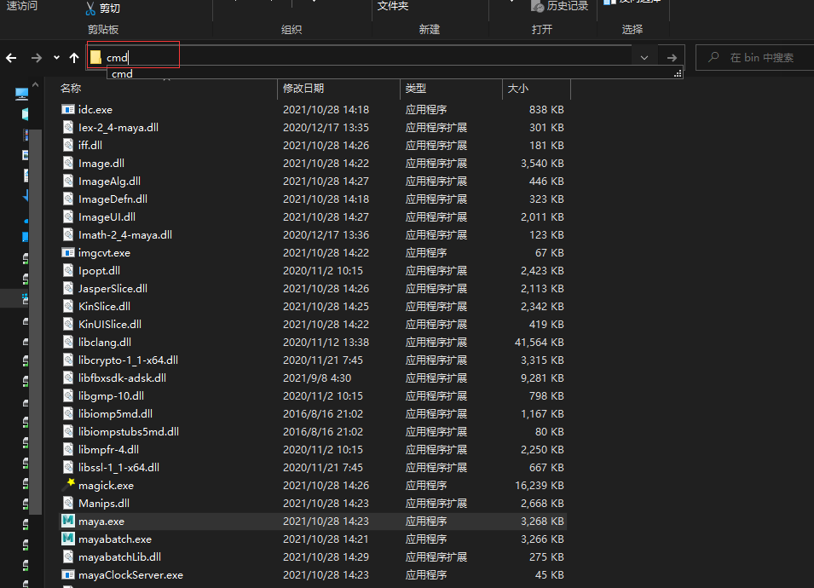814x588 pixels.
Task: Click the Forward navigation arrow
Action: pos(36,58)
